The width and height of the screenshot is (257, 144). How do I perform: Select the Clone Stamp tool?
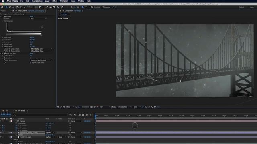click(x=51, y=7)
